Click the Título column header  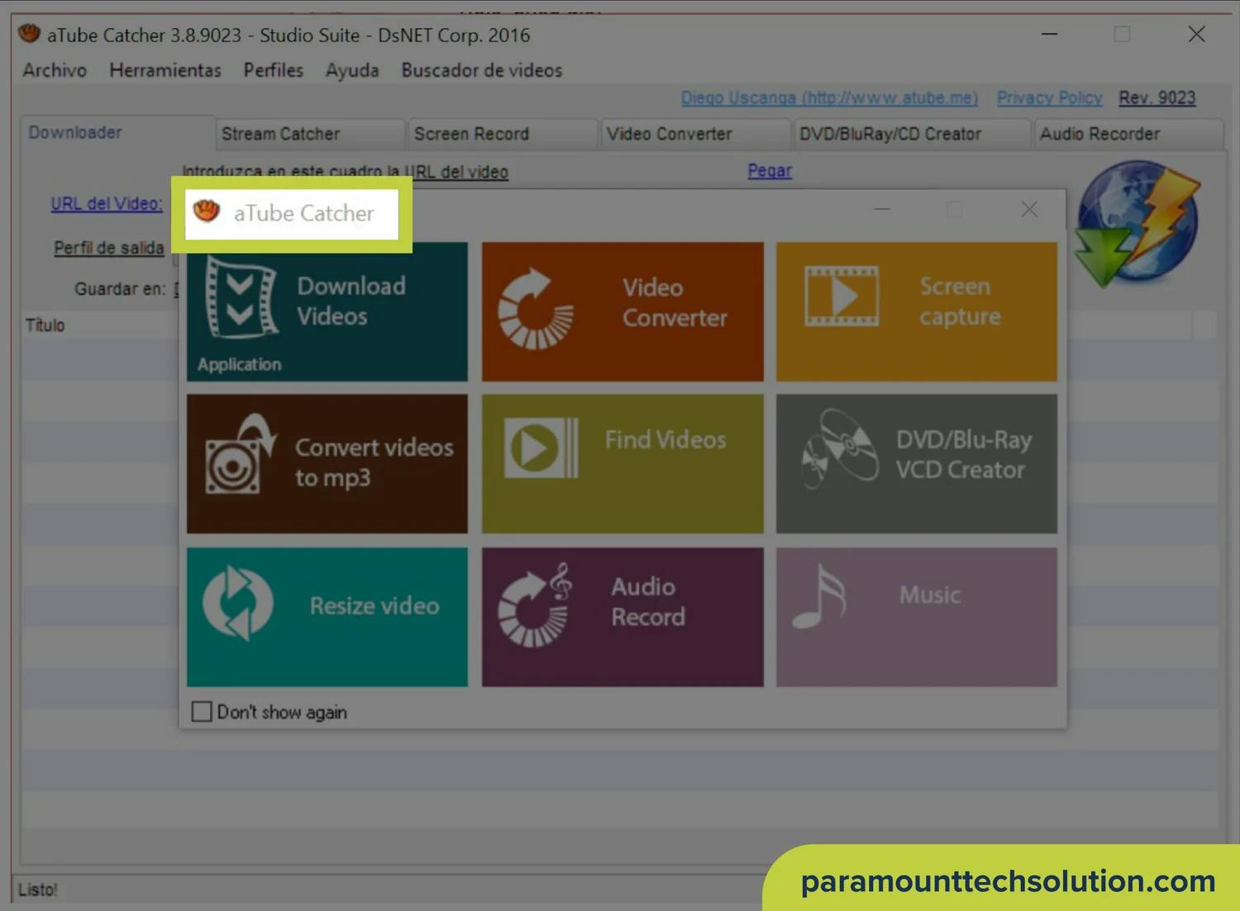[45, 325]
